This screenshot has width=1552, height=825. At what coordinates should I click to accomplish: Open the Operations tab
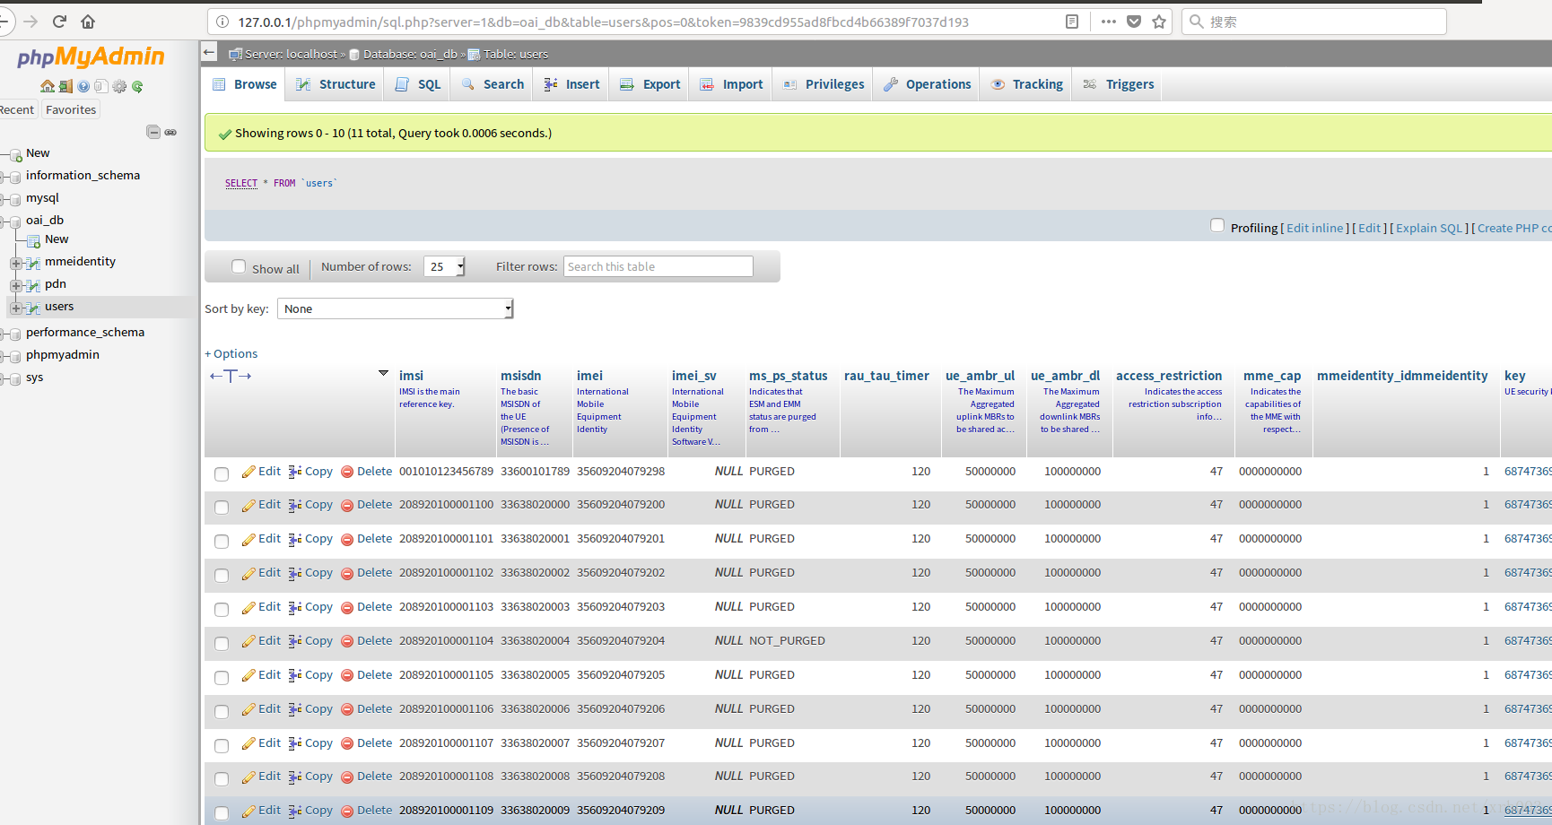click(x=928, y=84)
